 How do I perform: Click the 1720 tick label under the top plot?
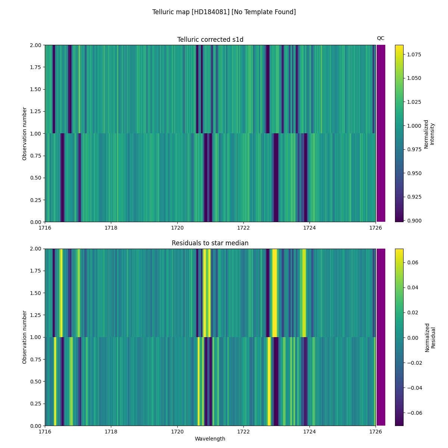177,228
